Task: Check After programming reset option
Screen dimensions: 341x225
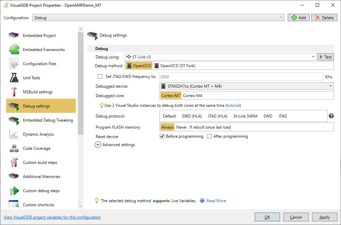Action: coord(209,136)
